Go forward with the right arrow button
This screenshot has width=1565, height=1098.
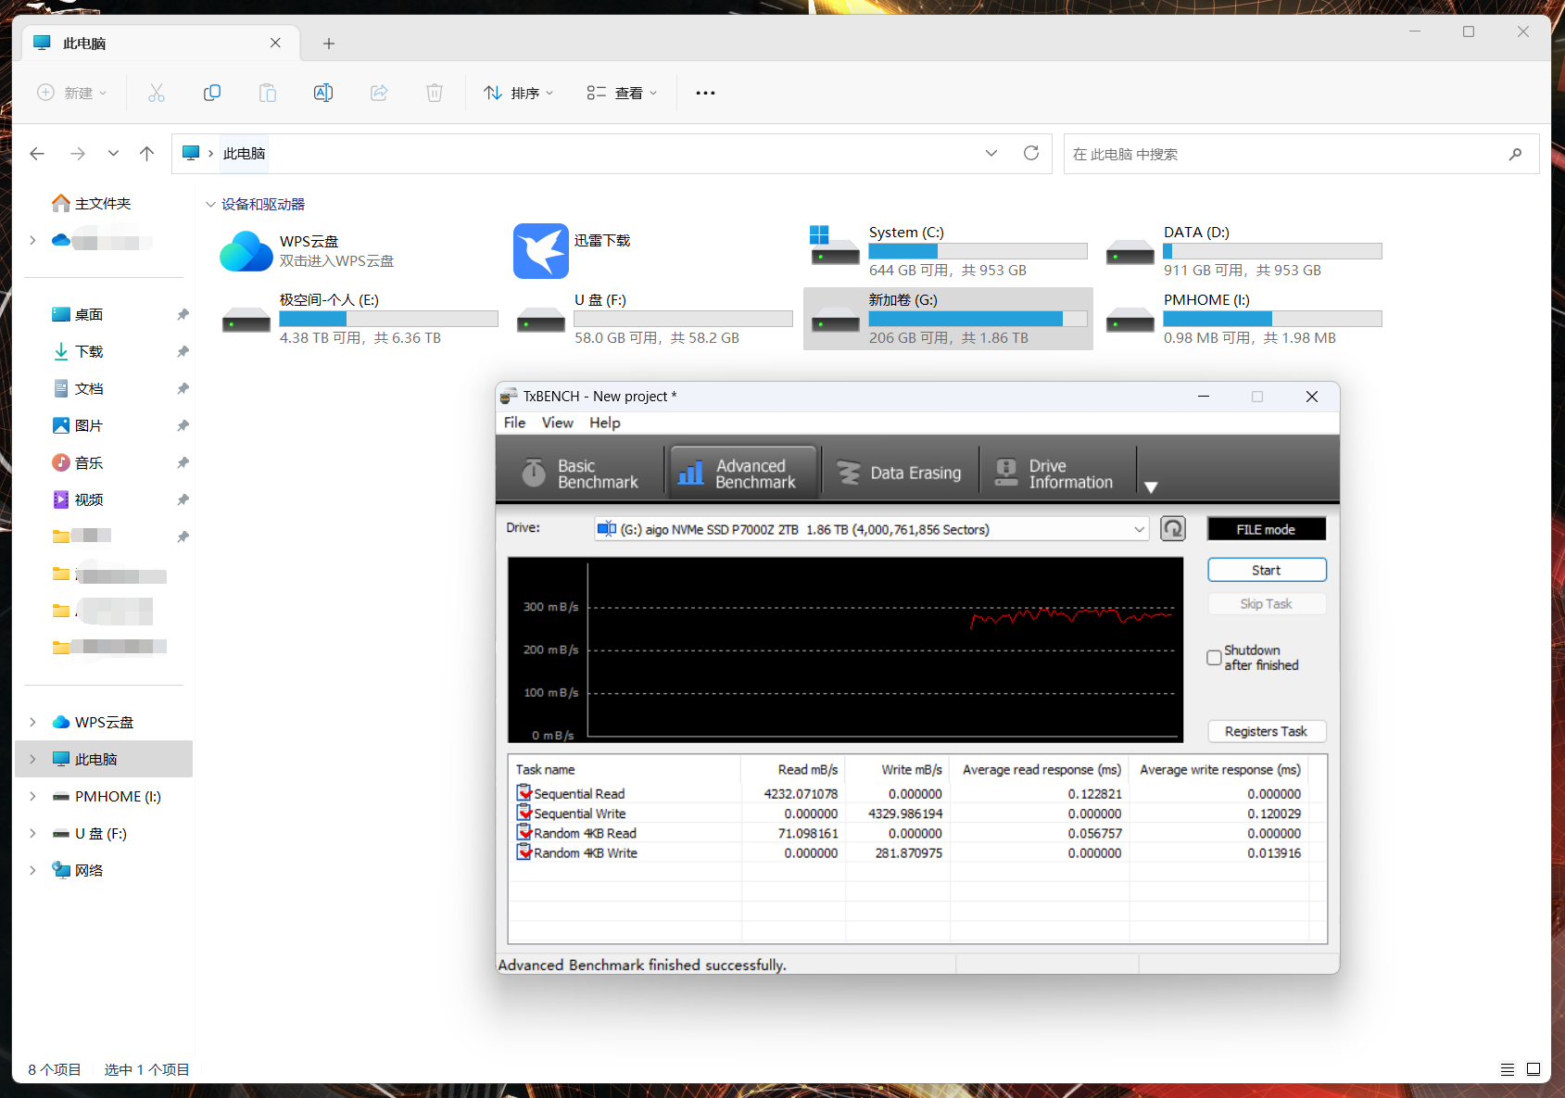click(x=78, y=154)
